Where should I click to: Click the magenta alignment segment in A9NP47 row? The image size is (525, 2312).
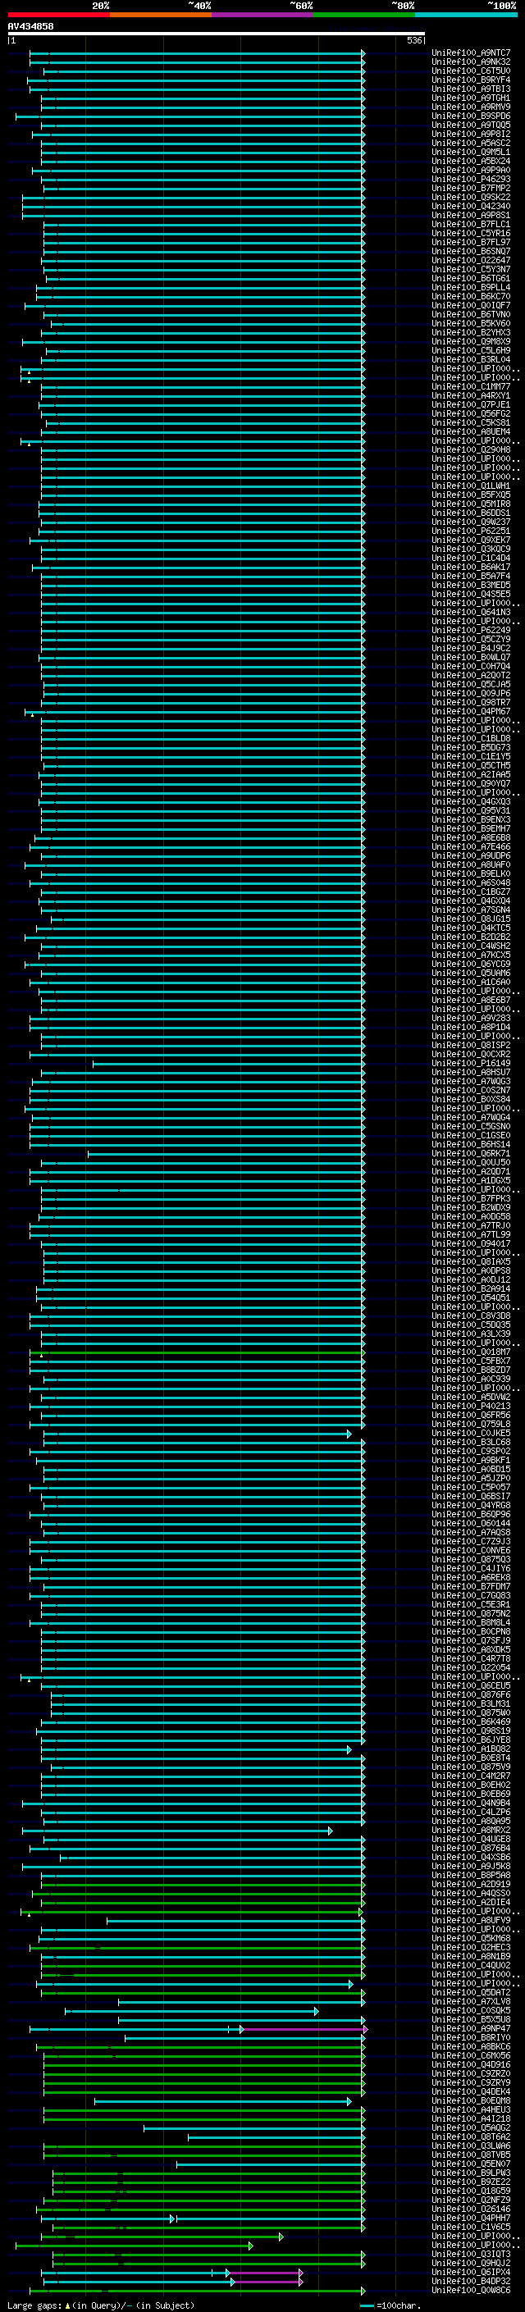[x=304, y=2028]
